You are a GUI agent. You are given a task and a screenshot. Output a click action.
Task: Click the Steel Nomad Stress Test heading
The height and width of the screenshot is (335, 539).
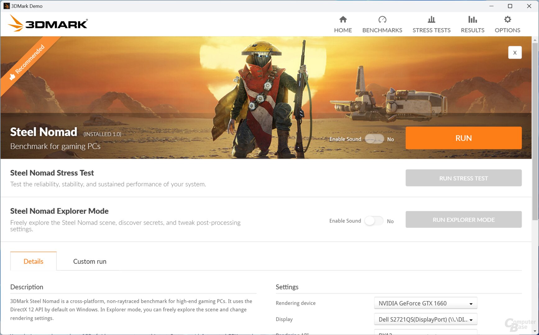[x=52, y=173]
